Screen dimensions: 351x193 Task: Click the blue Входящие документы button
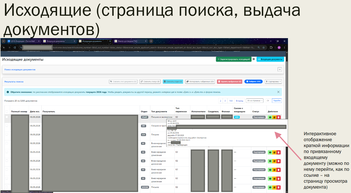270,59
